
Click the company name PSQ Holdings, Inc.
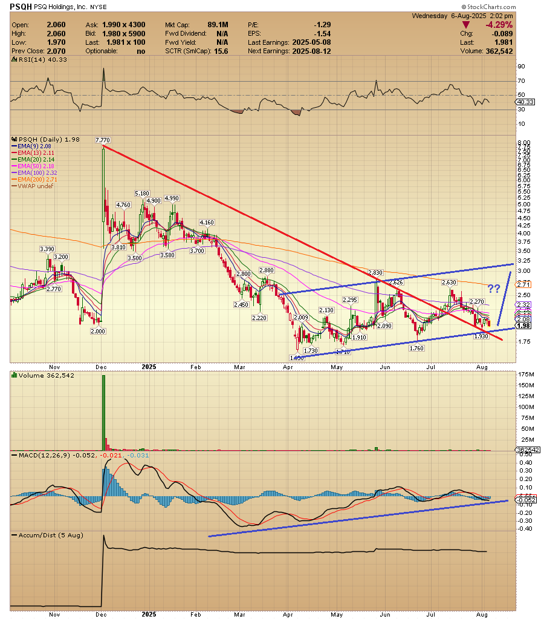click(x=61, y=7)
